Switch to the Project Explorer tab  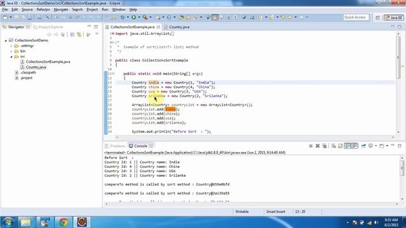click(48, 27)
